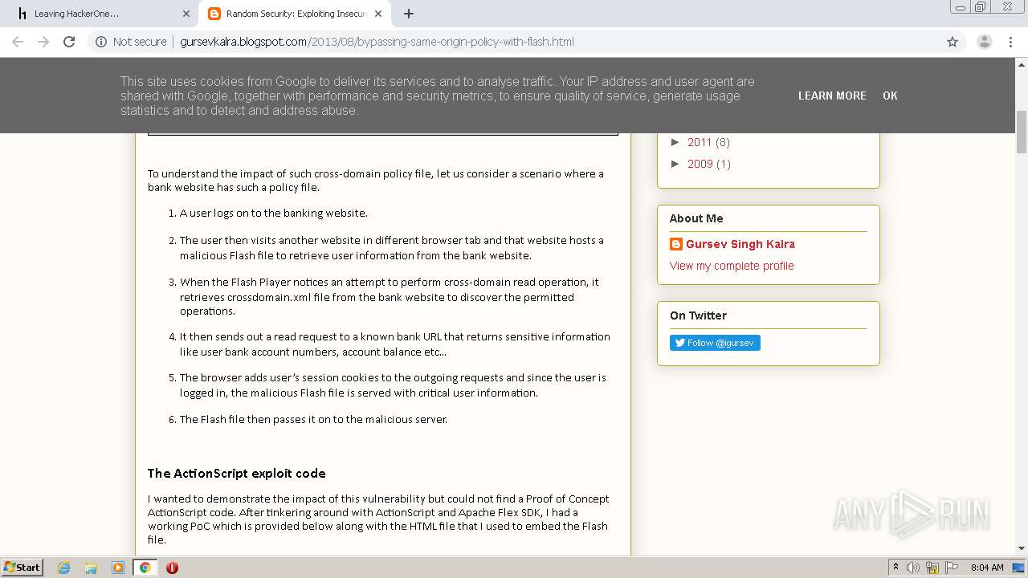Click list item 'The Flash file then passes'
The height and width of the screenshot is (578, 1028).
pyautogui.click(x=313, y=420)
